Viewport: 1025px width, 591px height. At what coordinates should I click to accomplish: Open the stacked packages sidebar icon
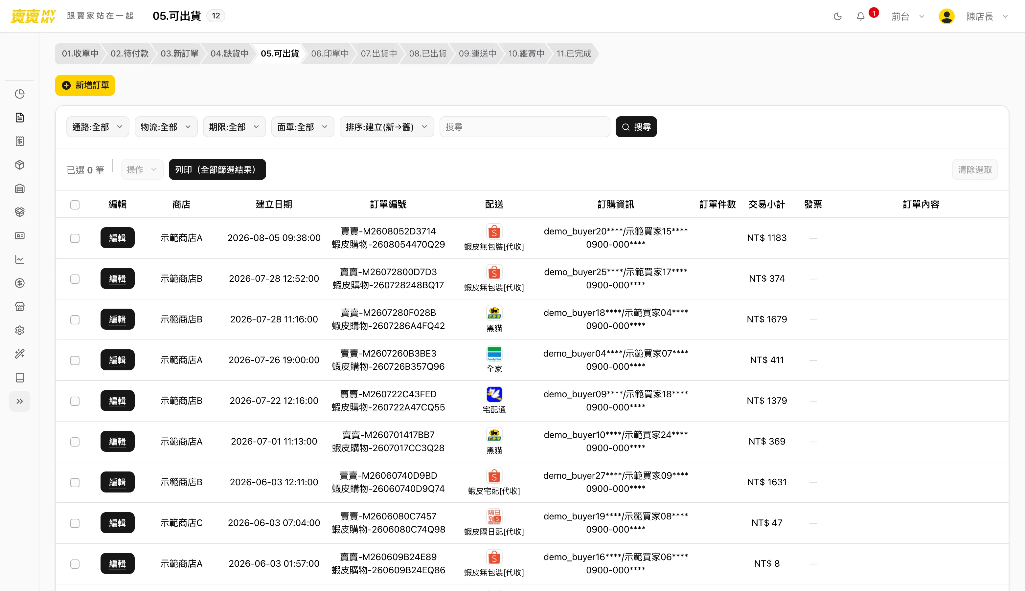click(x=19, y=212)
